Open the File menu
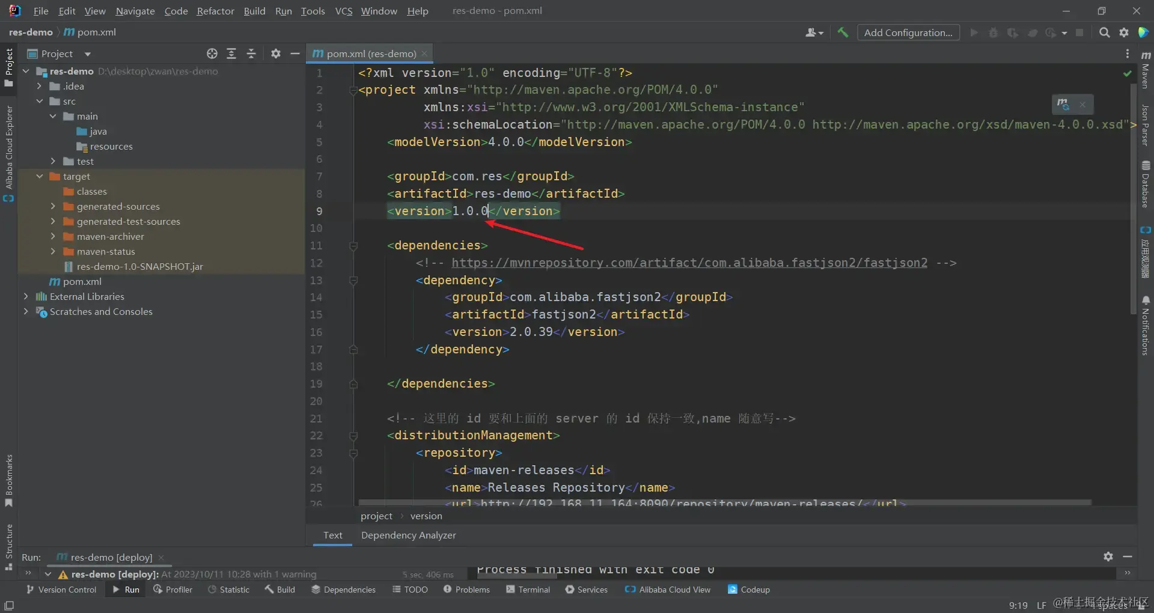The height and width of the screenshot is (613, 1154). coord(41,11)
